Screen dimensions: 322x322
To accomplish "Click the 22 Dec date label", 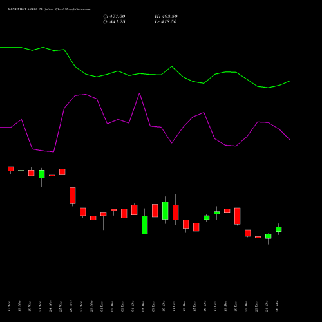I will tap(246, 307).
